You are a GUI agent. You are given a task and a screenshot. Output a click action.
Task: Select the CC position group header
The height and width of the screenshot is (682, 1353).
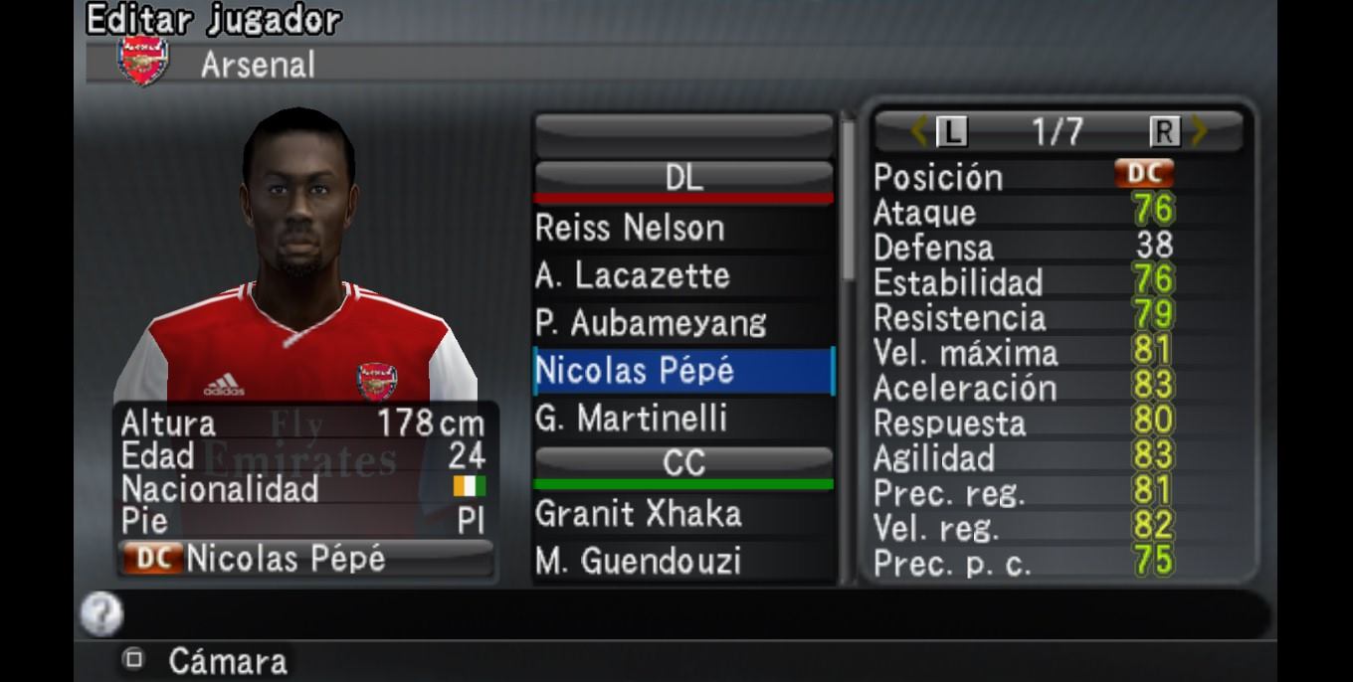(683, 465)
